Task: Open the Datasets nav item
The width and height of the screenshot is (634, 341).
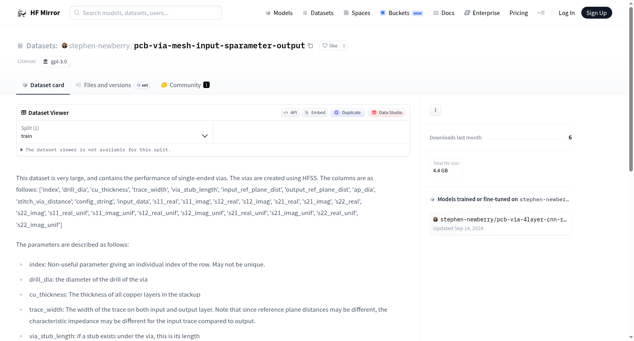Action: pos(318,13)
